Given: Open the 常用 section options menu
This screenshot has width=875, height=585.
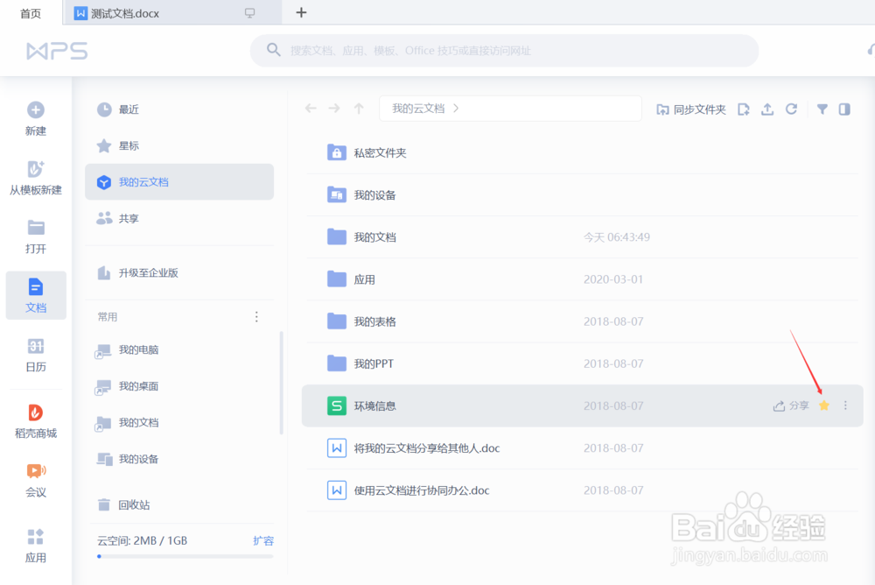Looking at the screenshot, I should 256,316.
